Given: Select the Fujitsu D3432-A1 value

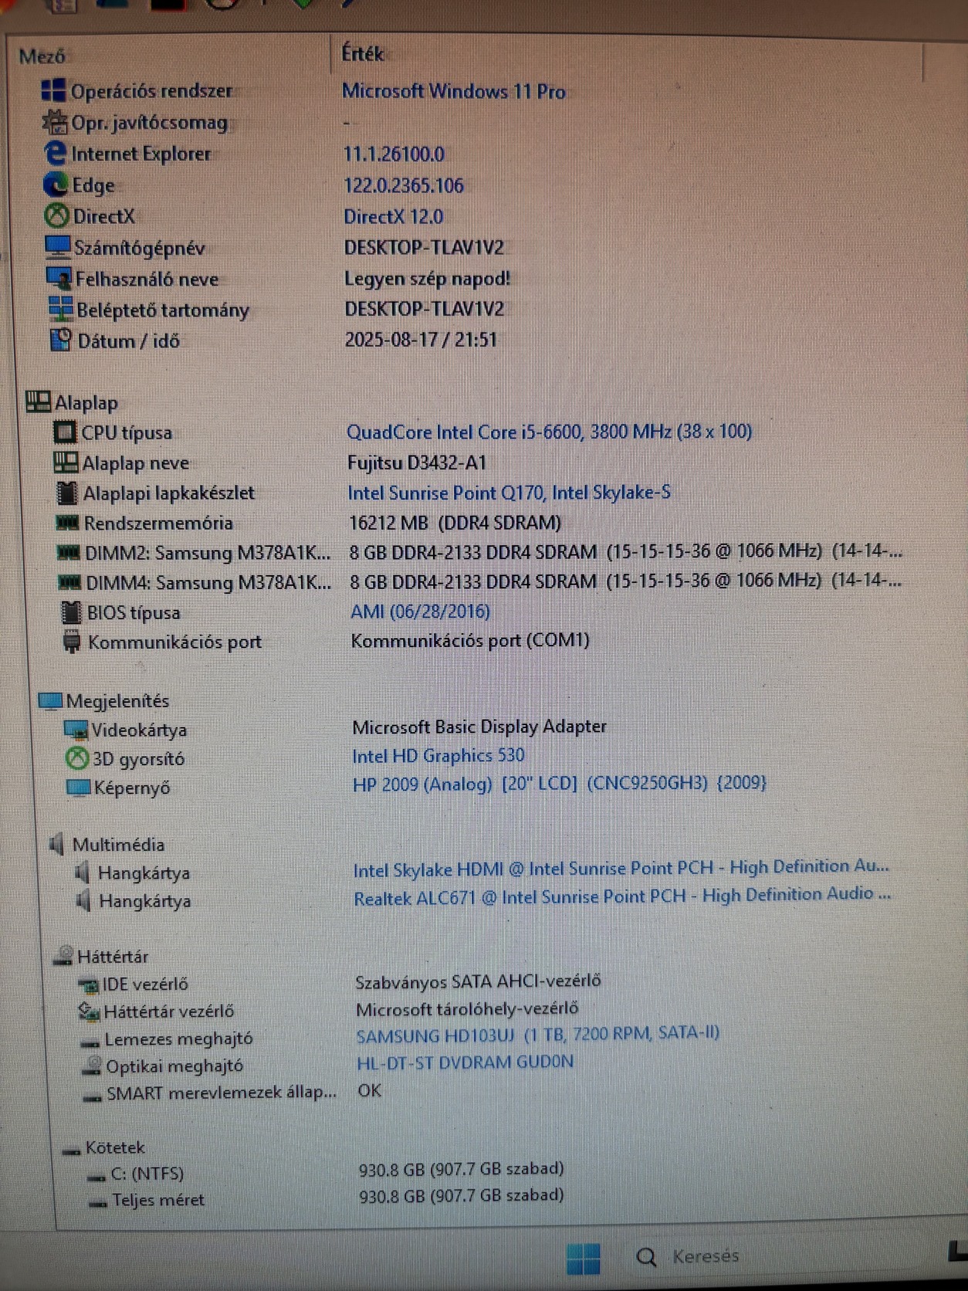Looking at the screenshot, I should pyautogui.click(x=417, y=462).
